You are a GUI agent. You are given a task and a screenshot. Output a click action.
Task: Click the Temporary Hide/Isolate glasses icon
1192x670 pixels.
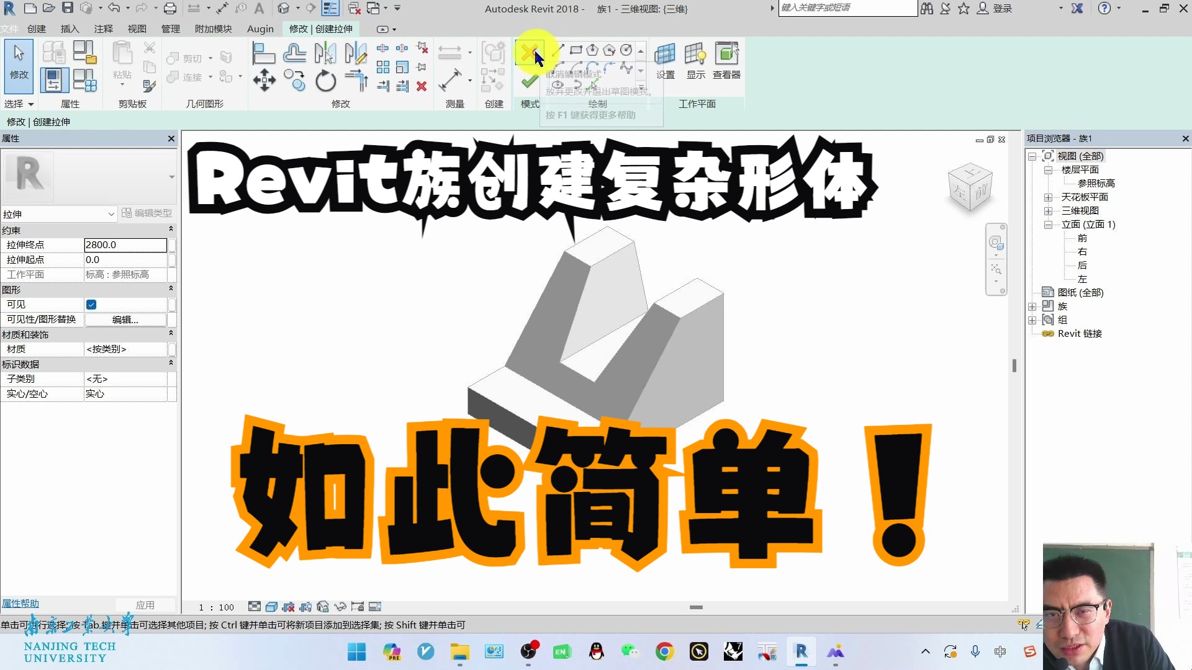click(340, 607)
